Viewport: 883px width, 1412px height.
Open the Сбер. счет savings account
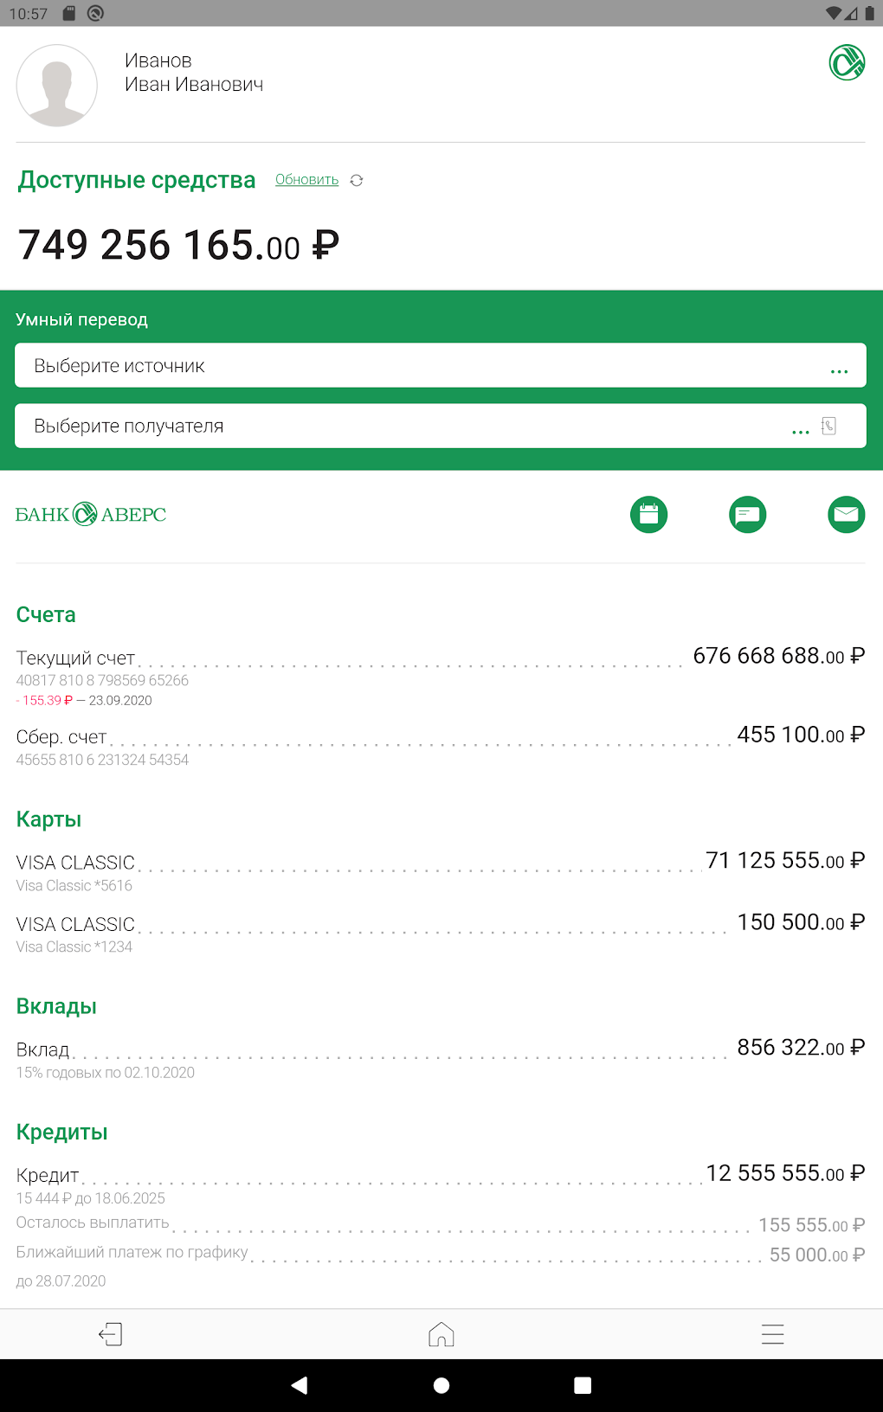(x=440, y=747)
